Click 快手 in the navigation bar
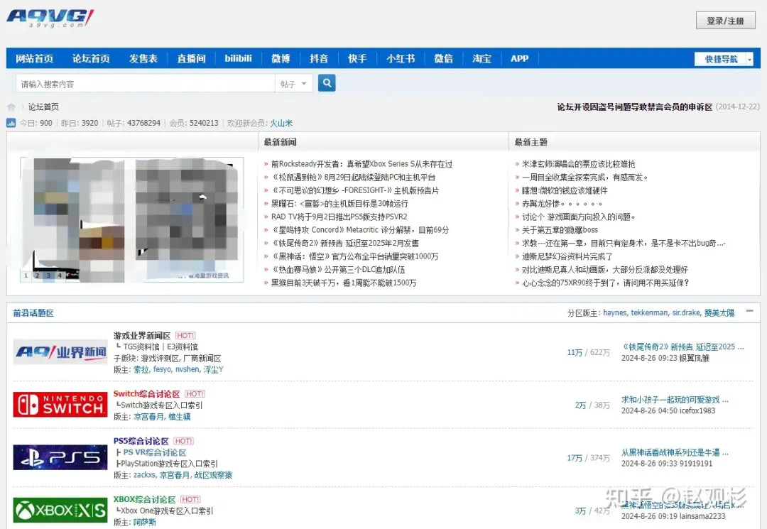This screenshot has height=529, width=767. (x=357, y=59)
